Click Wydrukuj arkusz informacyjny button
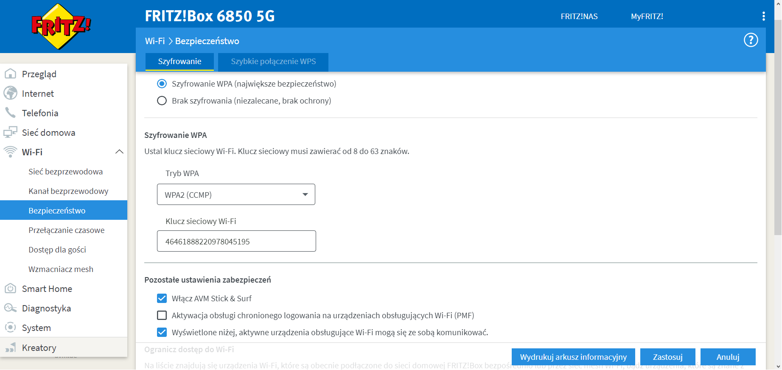Viewport: 782px width, 370px height. pos(573,357)
